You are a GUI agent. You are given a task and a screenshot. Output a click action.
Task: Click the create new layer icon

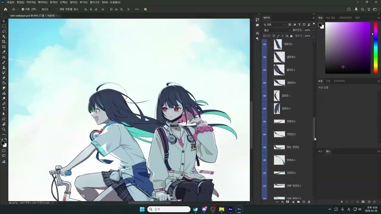pos(304,202)
